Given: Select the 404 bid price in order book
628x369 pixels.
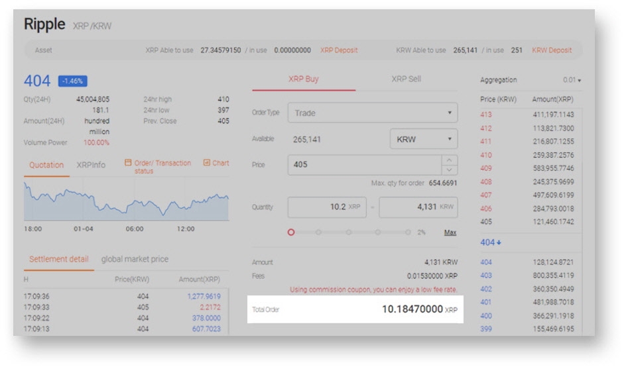Looking at the screenshot, I should tap(486, 262).
